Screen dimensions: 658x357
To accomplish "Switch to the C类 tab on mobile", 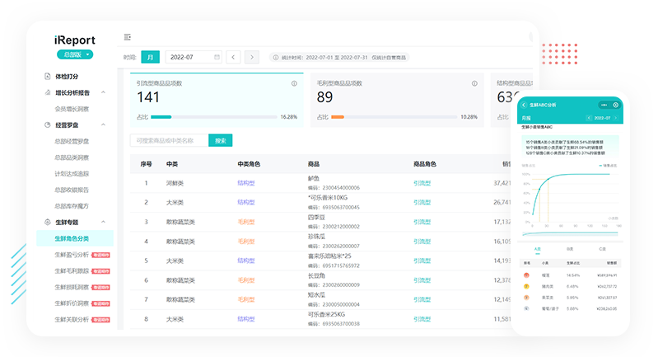I will tap(602, 249).
